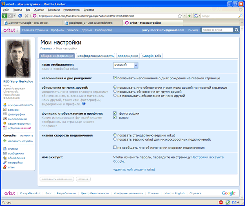Open the address bar history dropdown
Image resolution: width=245 pixels, height=206 pixels.
185,16
